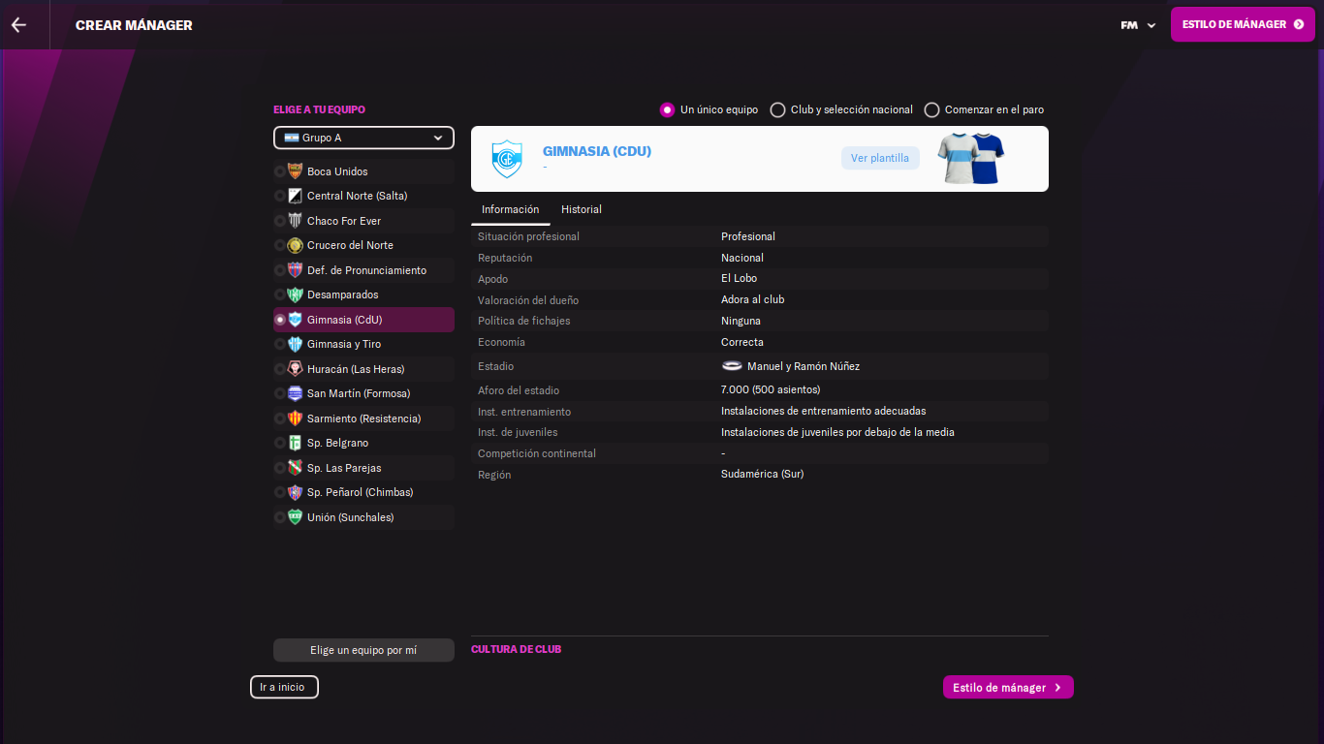The image size is (1324, 744).
Task: Select Gimnasia y Tiro radio button
Action: pyautogui.click(x=280, y=344)
